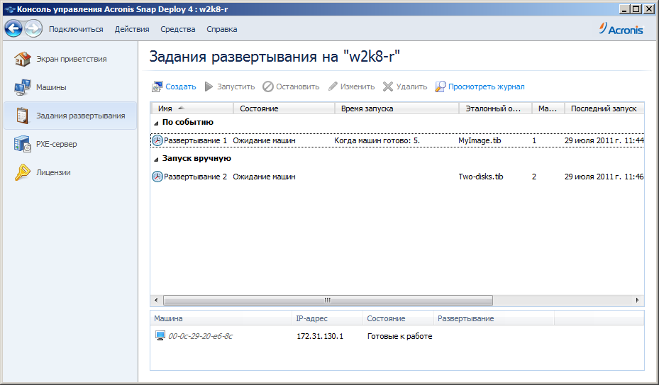Image resolution: width=659 pixels, height=385 pixels.
Task: Click the Остановить stop icon
Action: (x=267, y=87)
